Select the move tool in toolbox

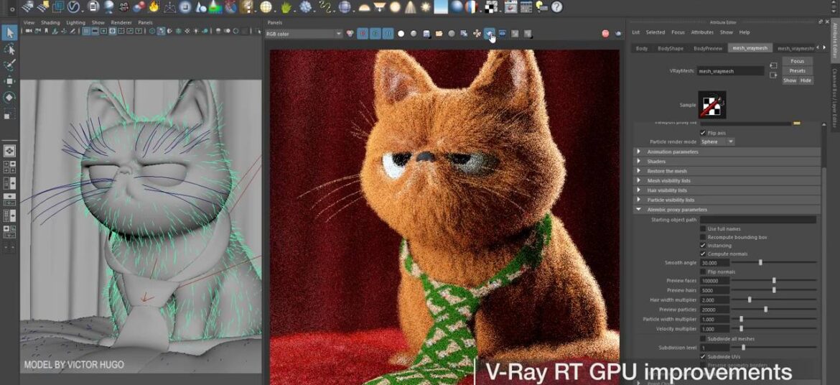point(9,81)
